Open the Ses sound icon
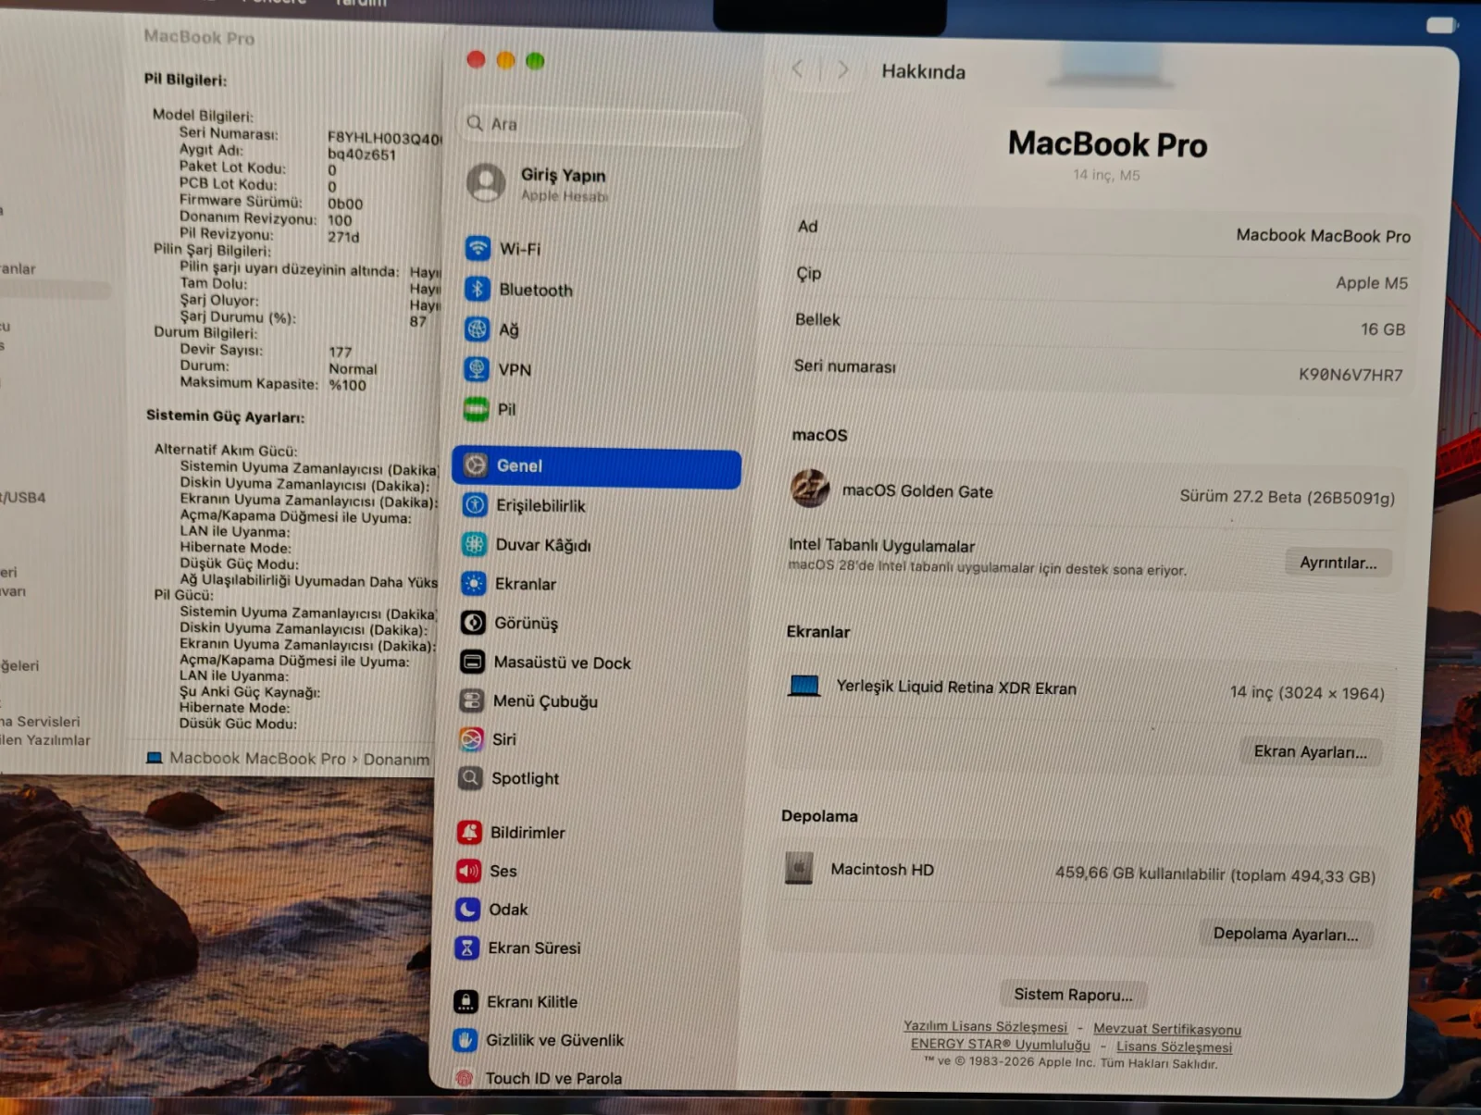Image resolution: width=1481 pixels, height=1115 pixels. click(468, 871)
